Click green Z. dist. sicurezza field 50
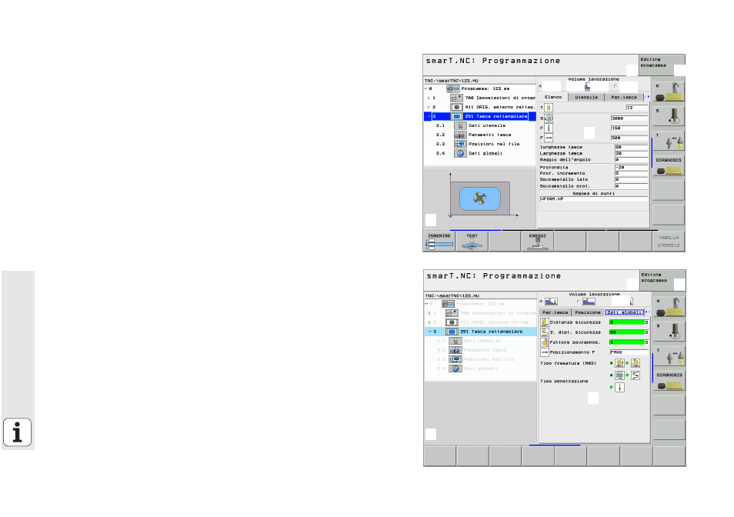 [x=627, y=332]
